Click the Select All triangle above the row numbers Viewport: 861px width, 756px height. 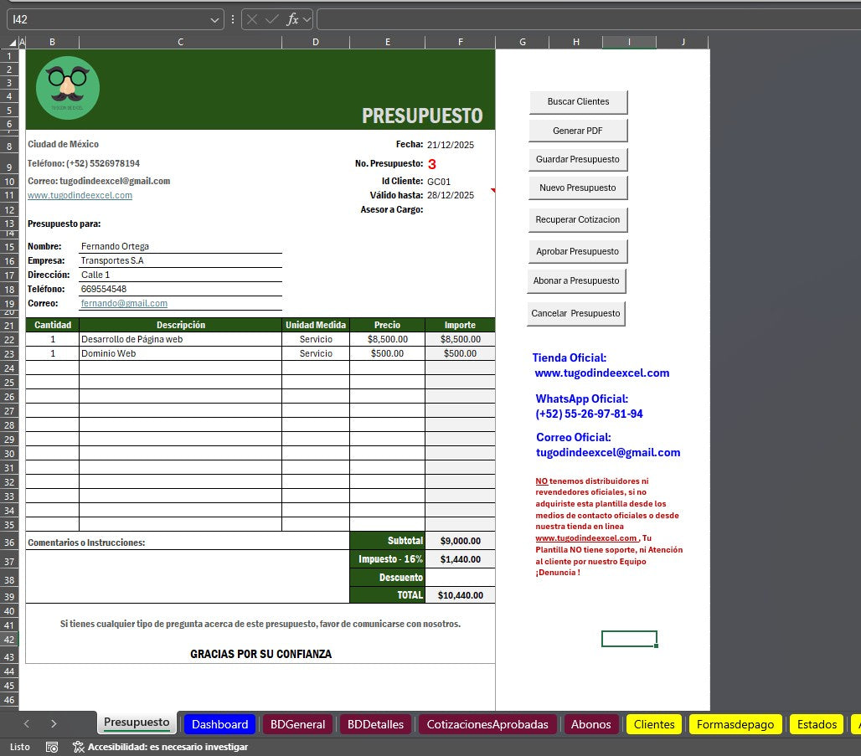click(x=12, y=42)
